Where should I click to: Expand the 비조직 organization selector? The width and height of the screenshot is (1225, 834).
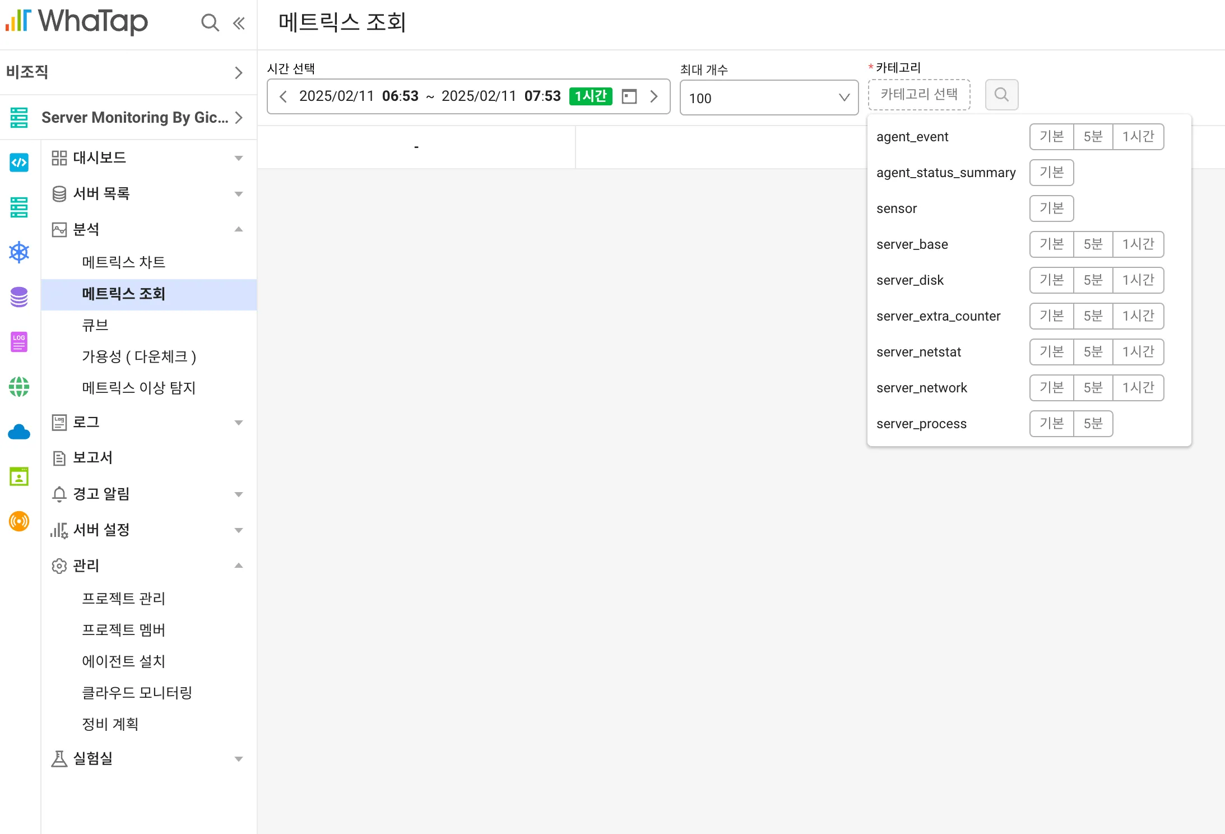tap(128, 72)
